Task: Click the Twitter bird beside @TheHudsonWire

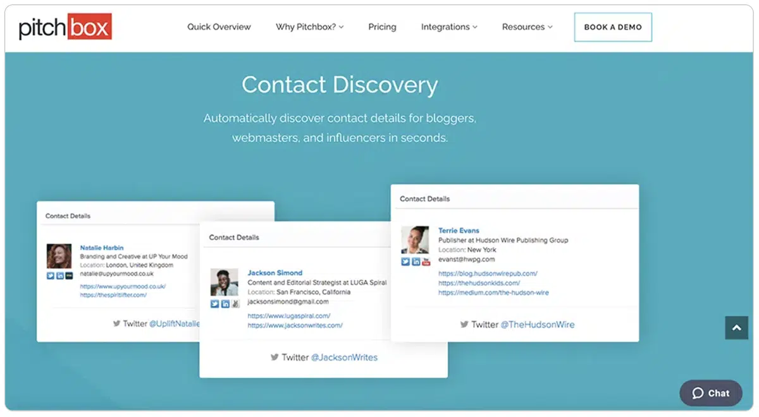Action: point(464,324)
